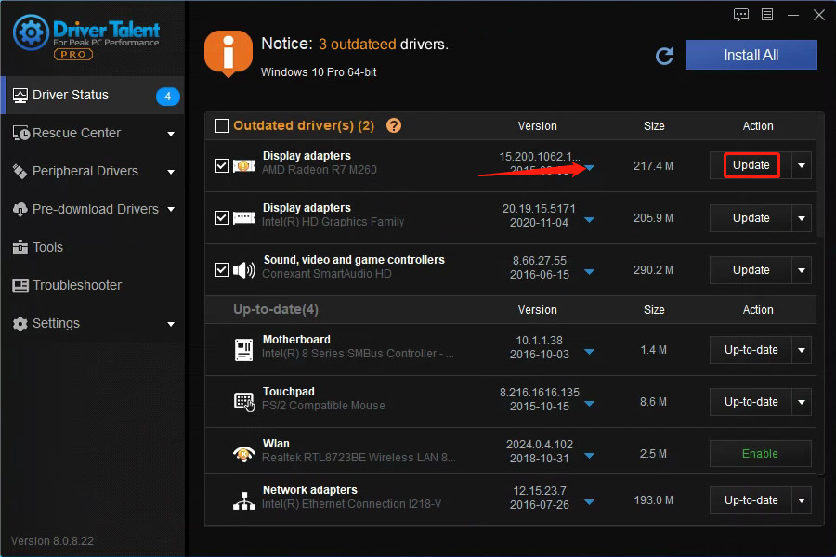836x557 pixels.
Task: Open Peripheral Drivers from the sidebar
Action: (93, 171)
